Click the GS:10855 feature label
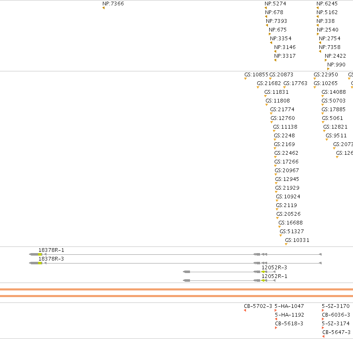The image size is (353, 339). (256, 75)
